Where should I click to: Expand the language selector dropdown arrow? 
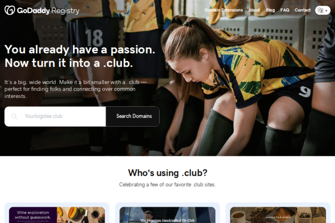click(x=326, y=10)
